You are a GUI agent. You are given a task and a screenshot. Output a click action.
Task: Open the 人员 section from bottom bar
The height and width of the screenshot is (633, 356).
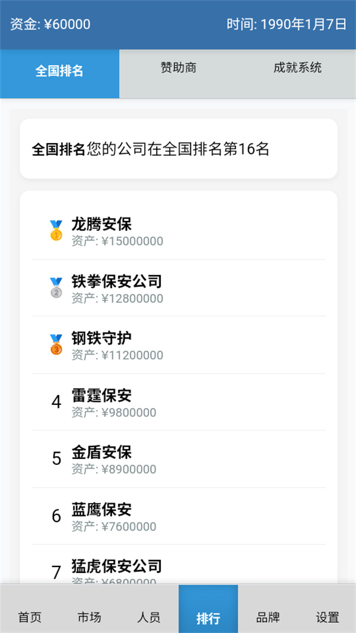(x=148, y=618)
